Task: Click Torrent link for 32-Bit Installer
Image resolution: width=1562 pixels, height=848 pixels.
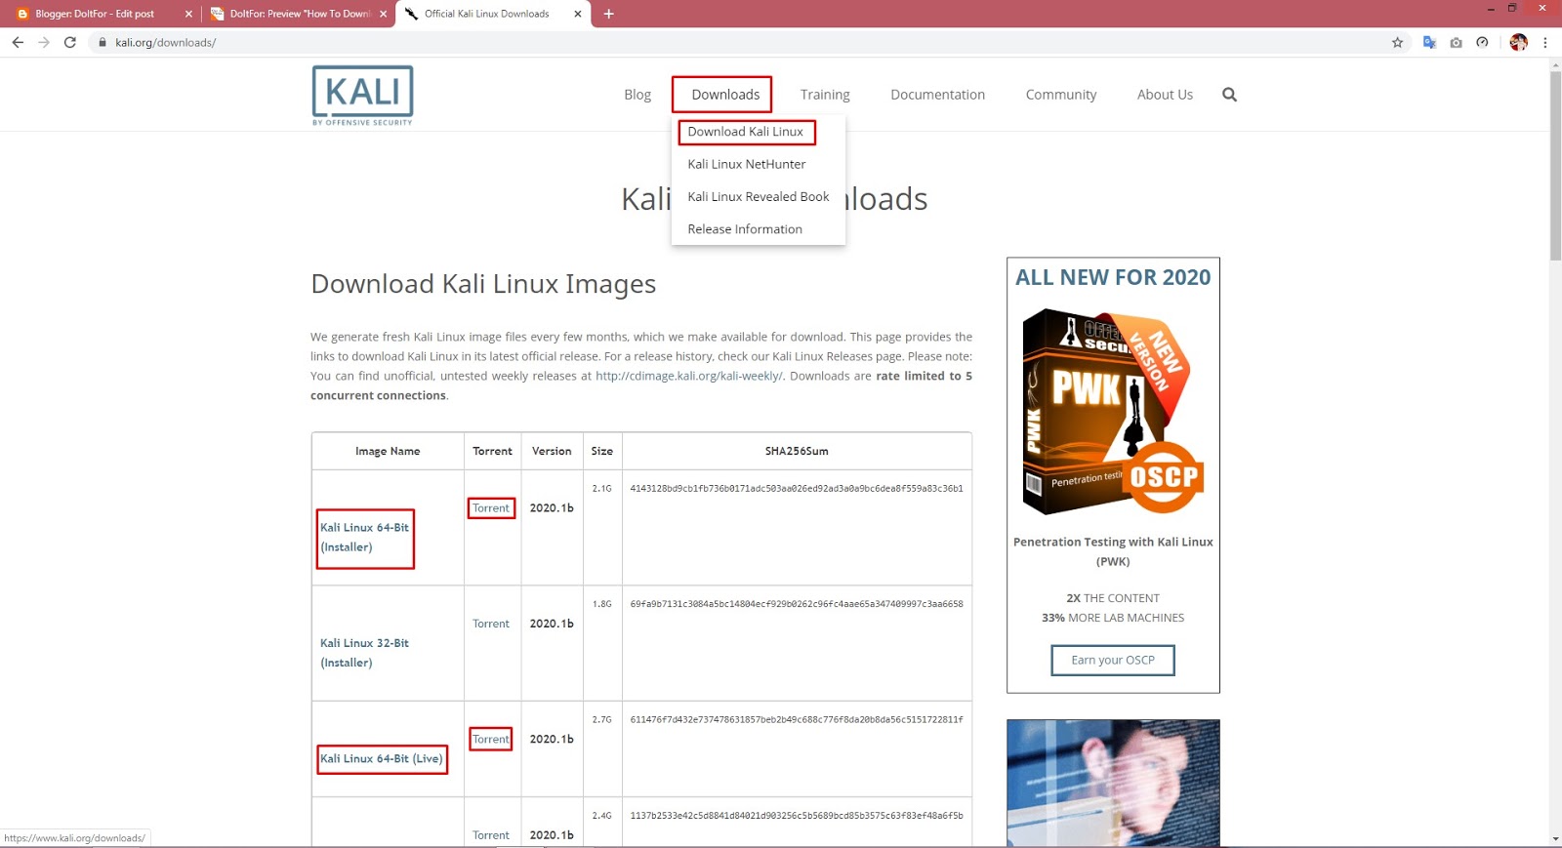Action: pos(491,624)
